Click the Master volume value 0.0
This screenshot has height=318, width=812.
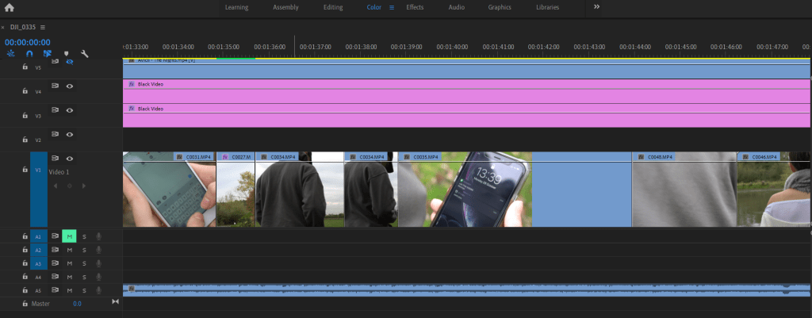[x=77, y=304]
